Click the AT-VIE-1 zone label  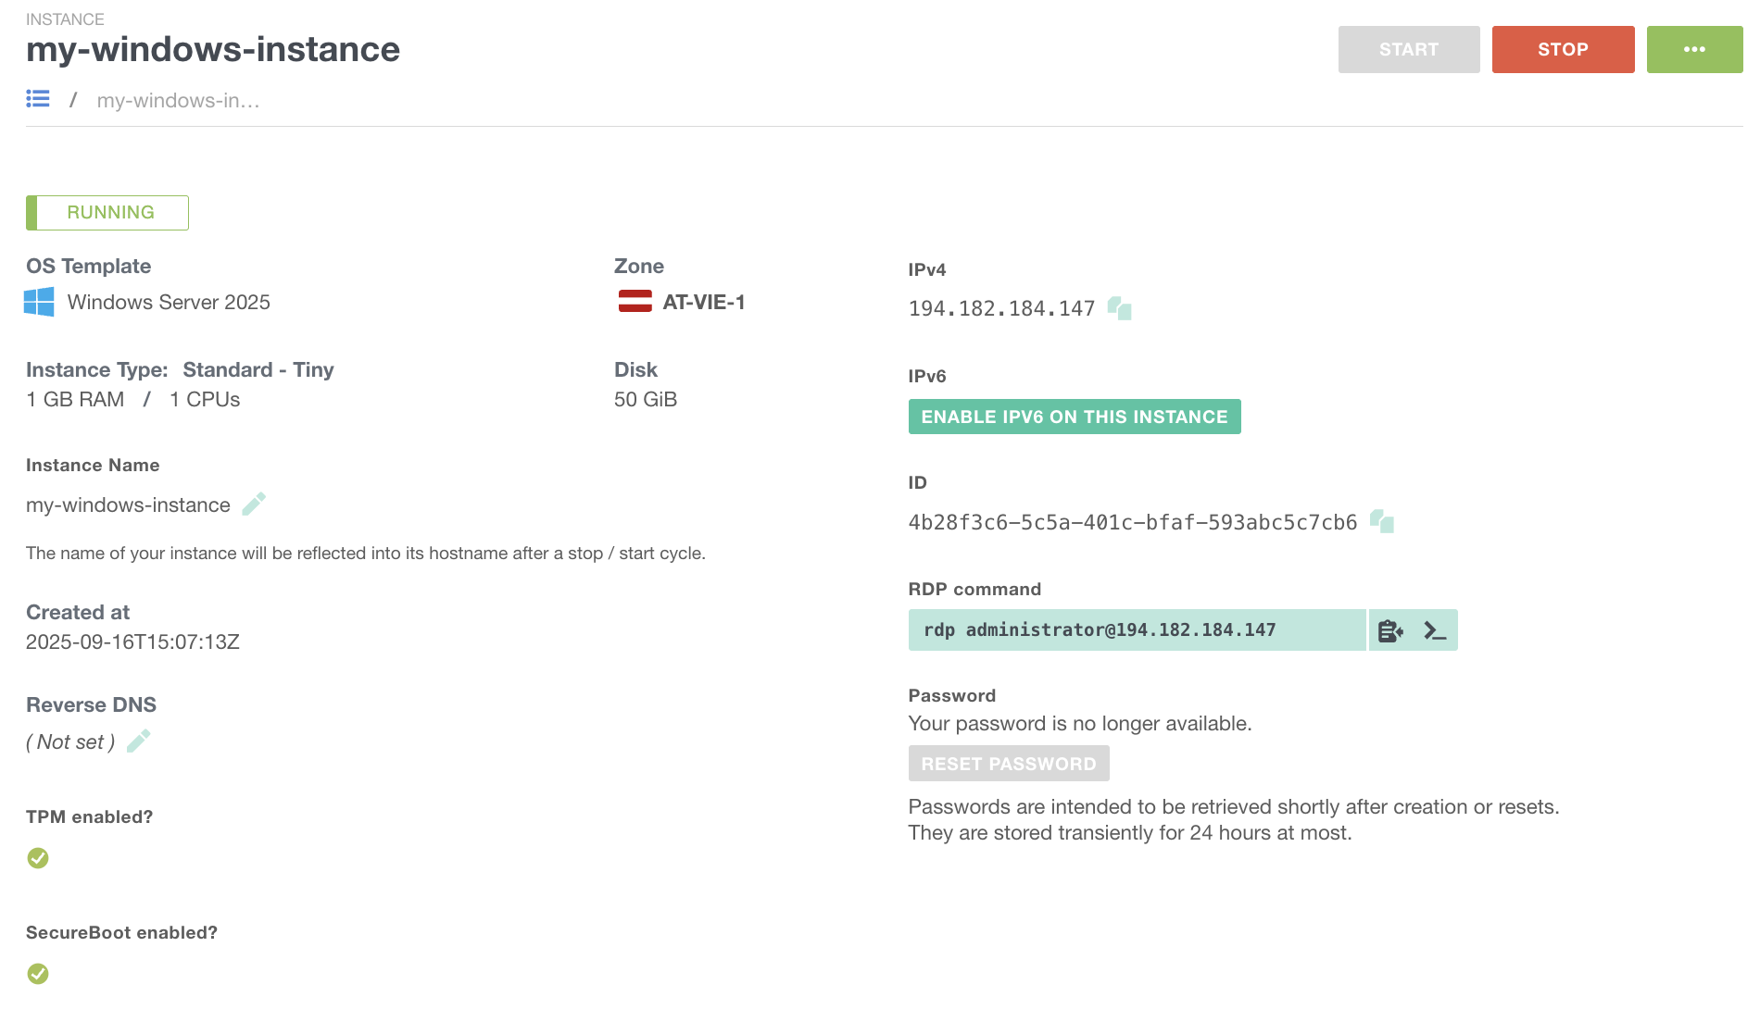click(x=704, y=302)
